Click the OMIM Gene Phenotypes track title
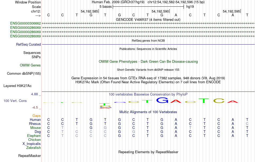255x162 pixels. pos(148,62)
